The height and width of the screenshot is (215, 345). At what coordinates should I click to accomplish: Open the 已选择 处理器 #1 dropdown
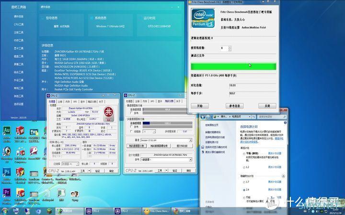coord(70,164)
